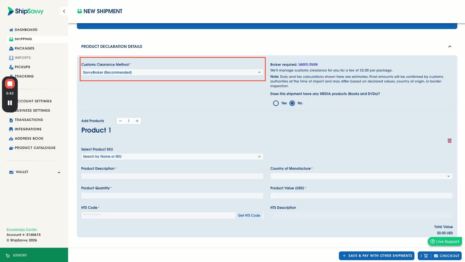Click the product count number field
The image size is (465, 262).
(128, 121)
